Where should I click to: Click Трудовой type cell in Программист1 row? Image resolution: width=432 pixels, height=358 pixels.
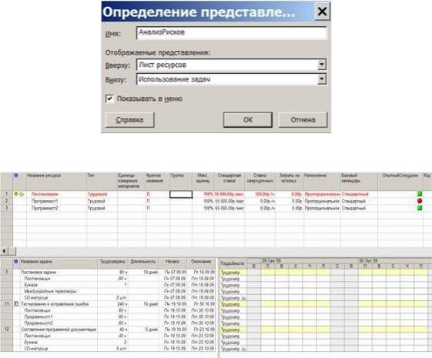click(x=102, y=201)
